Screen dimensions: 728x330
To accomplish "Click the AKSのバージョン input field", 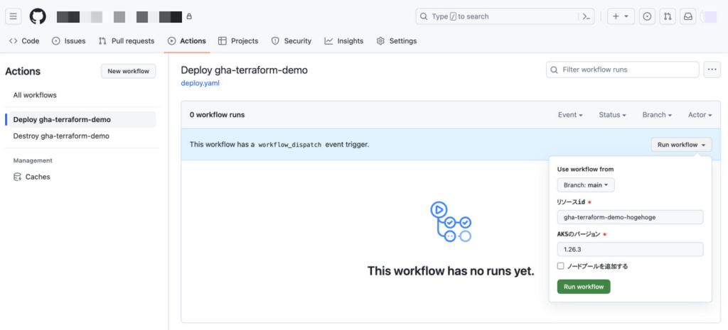I will 630,249.
